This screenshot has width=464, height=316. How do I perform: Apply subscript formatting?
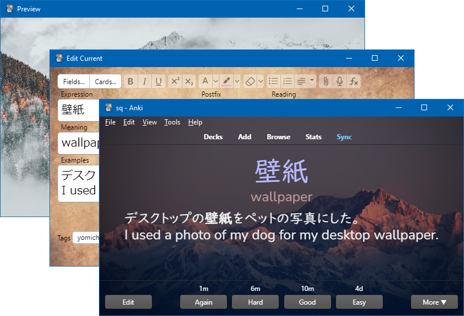point(189,81)
